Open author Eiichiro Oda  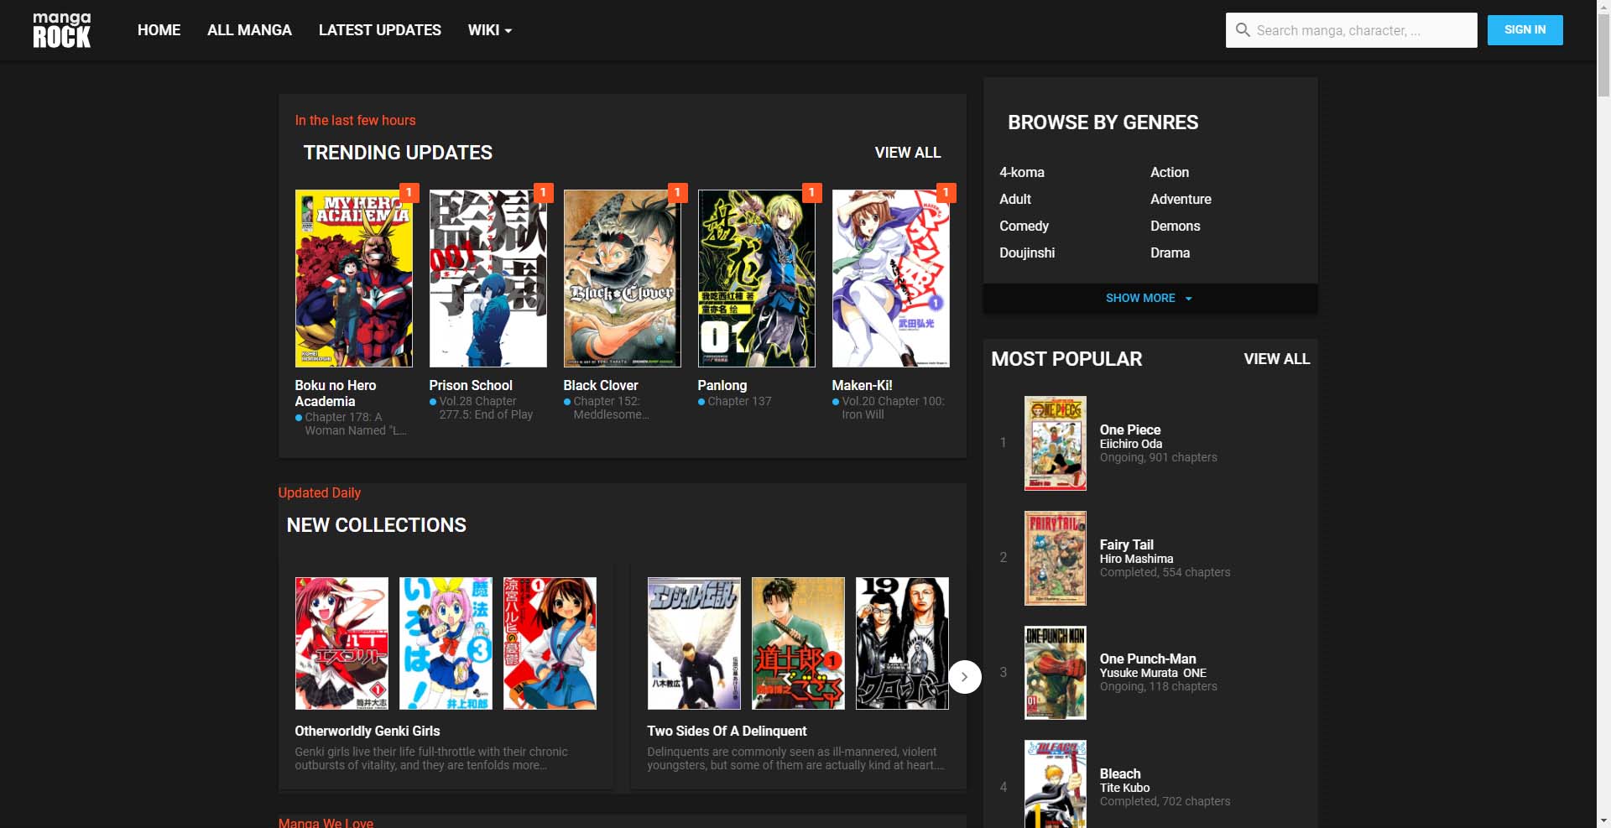(x=1131, y=444)
